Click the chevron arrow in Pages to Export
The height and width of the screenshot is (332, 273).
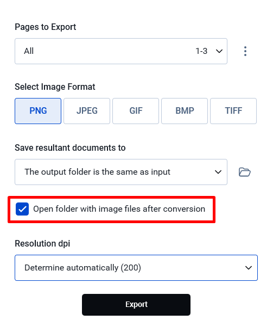tap(219, 51)
